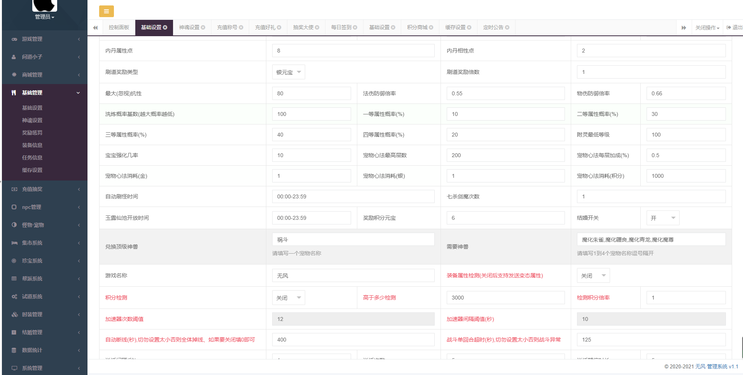Click the 自动刷怪时间 input field
The image size is (743, 375).
pos(353,196)
